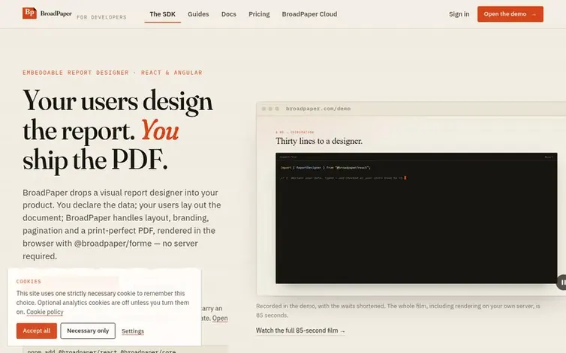This screenshot has width=566, height=353.
Task: Click the 'Thirty lines to a designer.' heading
Action: pos(319,141)
